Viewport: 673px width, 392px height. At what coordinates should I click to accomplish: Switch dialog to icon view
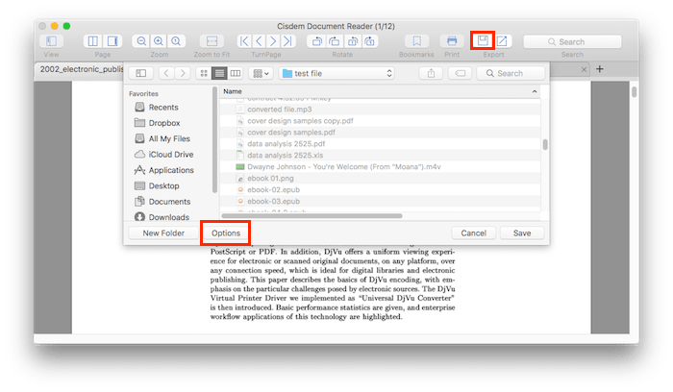click(204, 73)
